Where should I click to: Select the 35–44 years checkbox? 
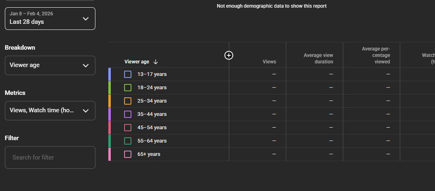128,114
